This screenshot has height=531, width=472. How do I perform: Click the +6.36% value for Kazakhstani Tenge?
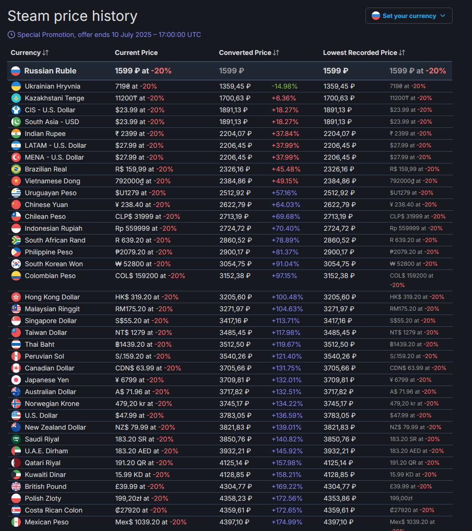point(284,98)
